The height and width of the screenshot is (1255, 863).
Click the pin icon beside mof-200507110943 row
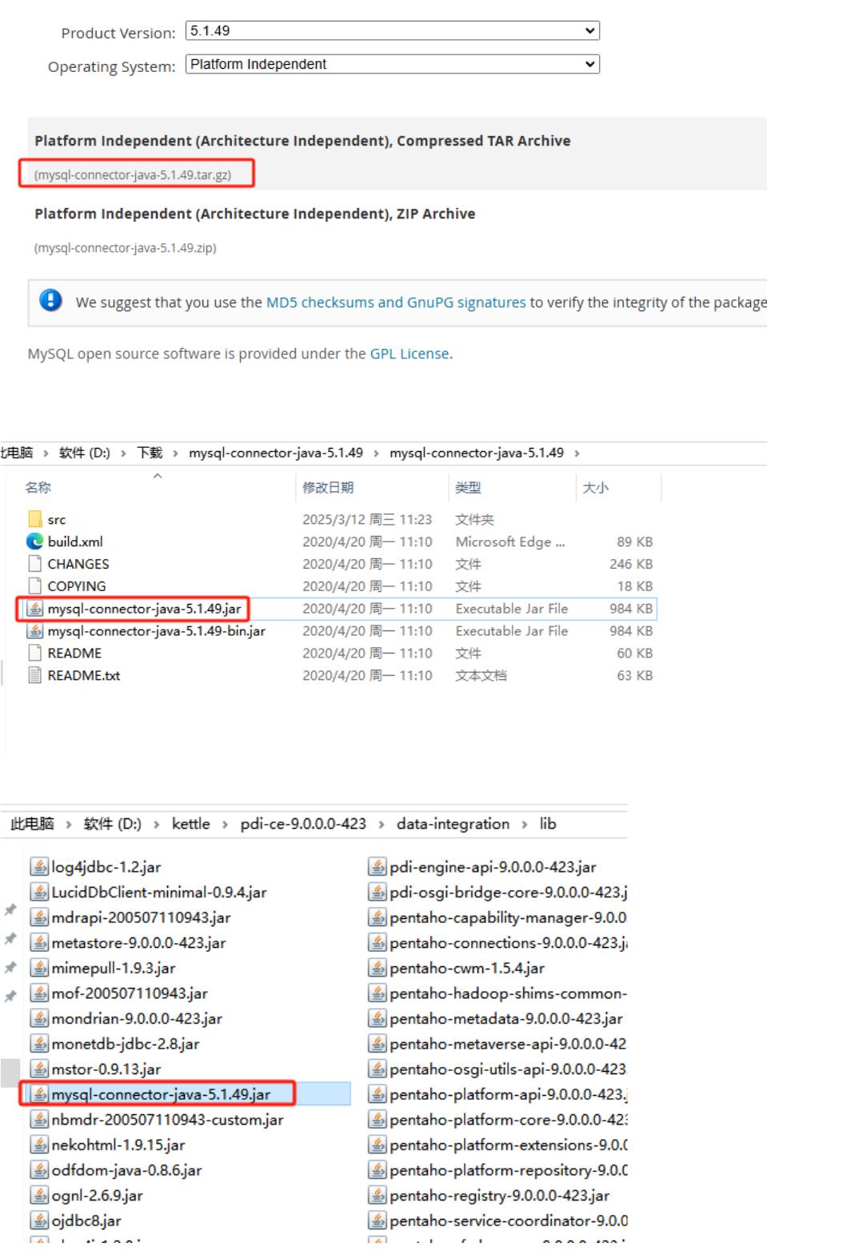pyautogui.click(x=10, y=996)
